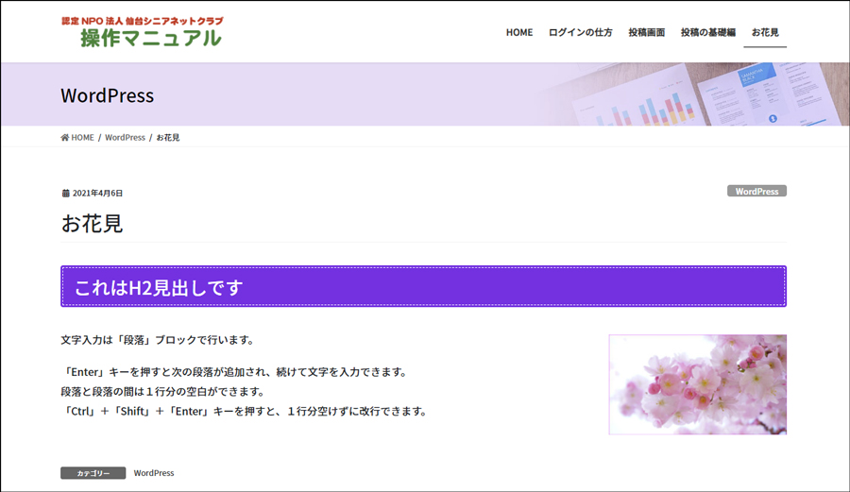Image resolution: width=850 pixels, height=492 pixels.
Task: Click the line describing Ctrl+Shift+Enter
Action: coord(244,412)
